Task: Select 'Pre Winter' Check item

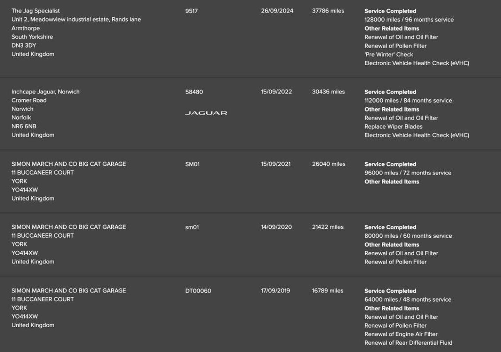Action: point(389,55)
